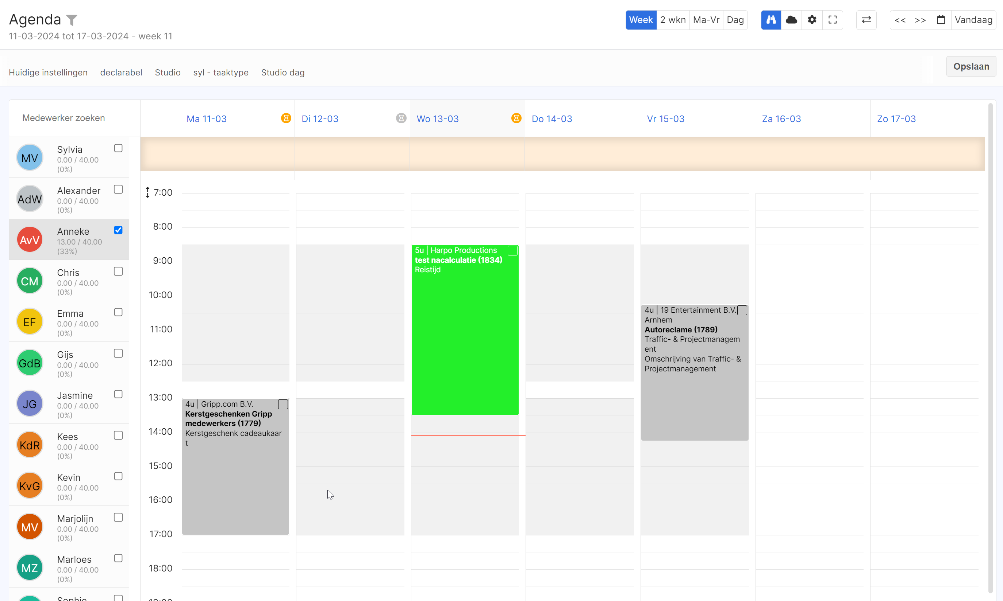Check the checkbox for Emma
The height and width of the screenshot is (601, 1003).
pyautogui.click(x=118, y=312)
